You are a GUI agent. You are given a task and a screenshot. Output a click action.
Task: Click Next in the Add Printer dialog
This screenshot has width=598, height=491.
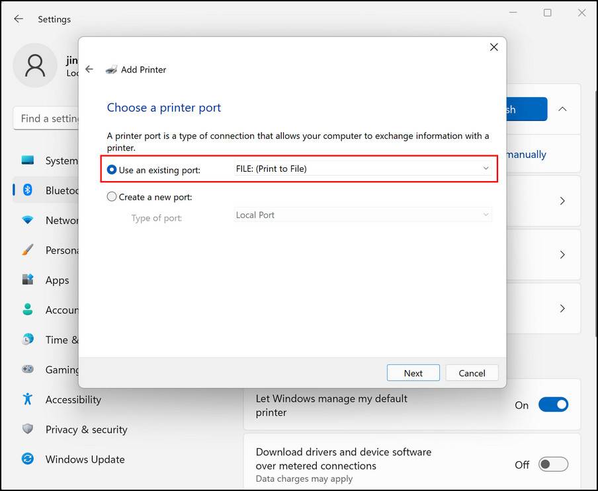pyautogui.click(x=413, y=373)
